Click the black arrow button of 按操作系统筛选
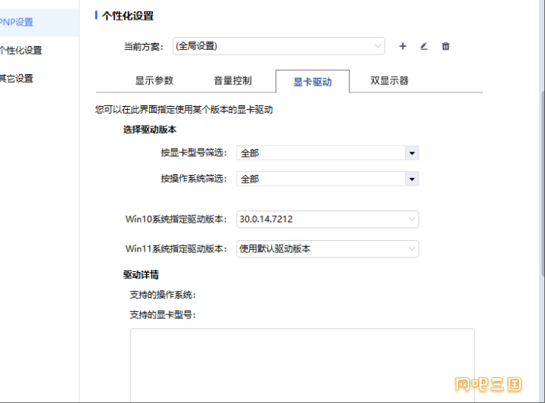545x403 pixels. pos(412,180)
